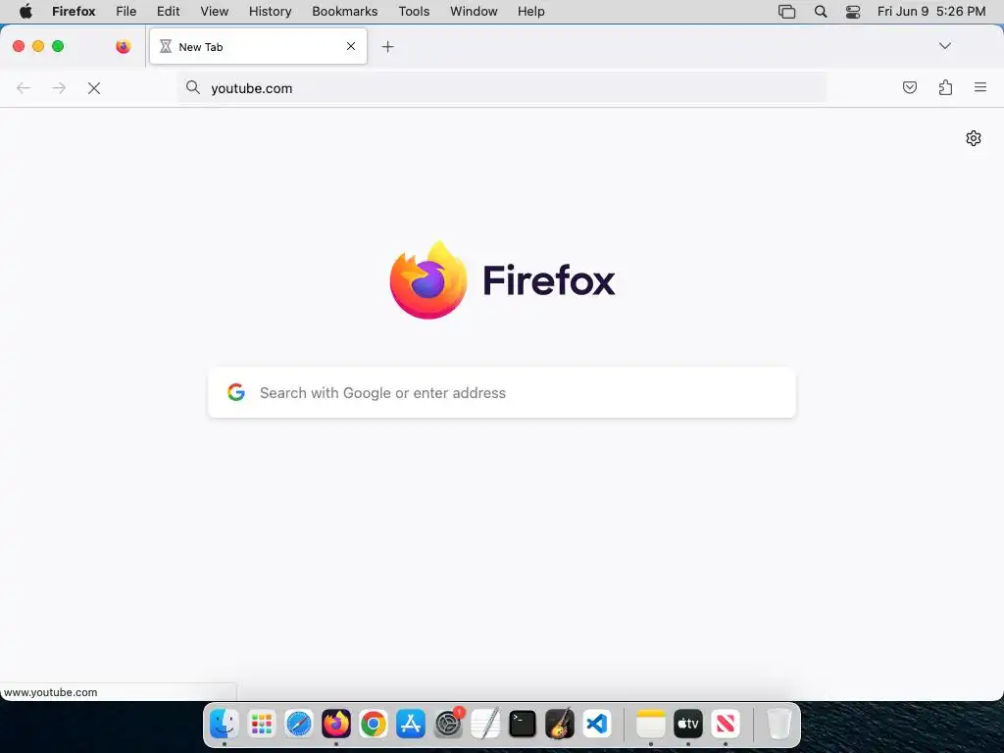Open the Firefox app menu

coord(74,12)
